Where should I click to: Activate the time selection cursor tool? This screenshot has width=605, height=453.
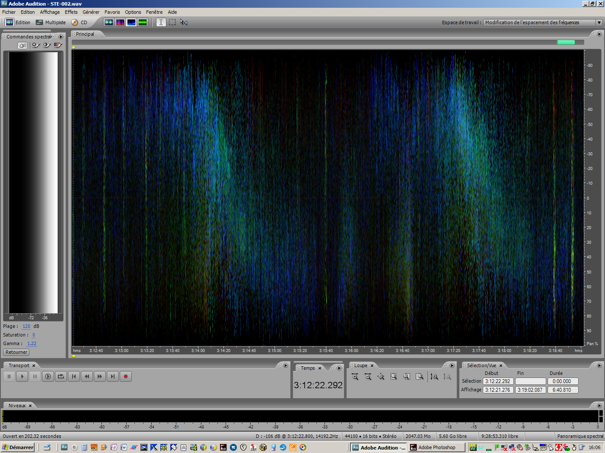161,22
